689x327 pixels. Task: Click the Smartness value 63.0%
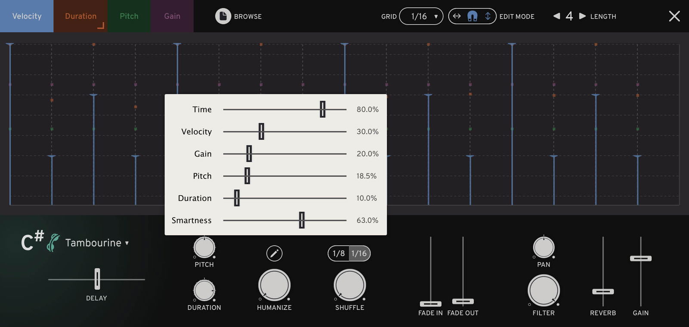(x=367, y=220)
